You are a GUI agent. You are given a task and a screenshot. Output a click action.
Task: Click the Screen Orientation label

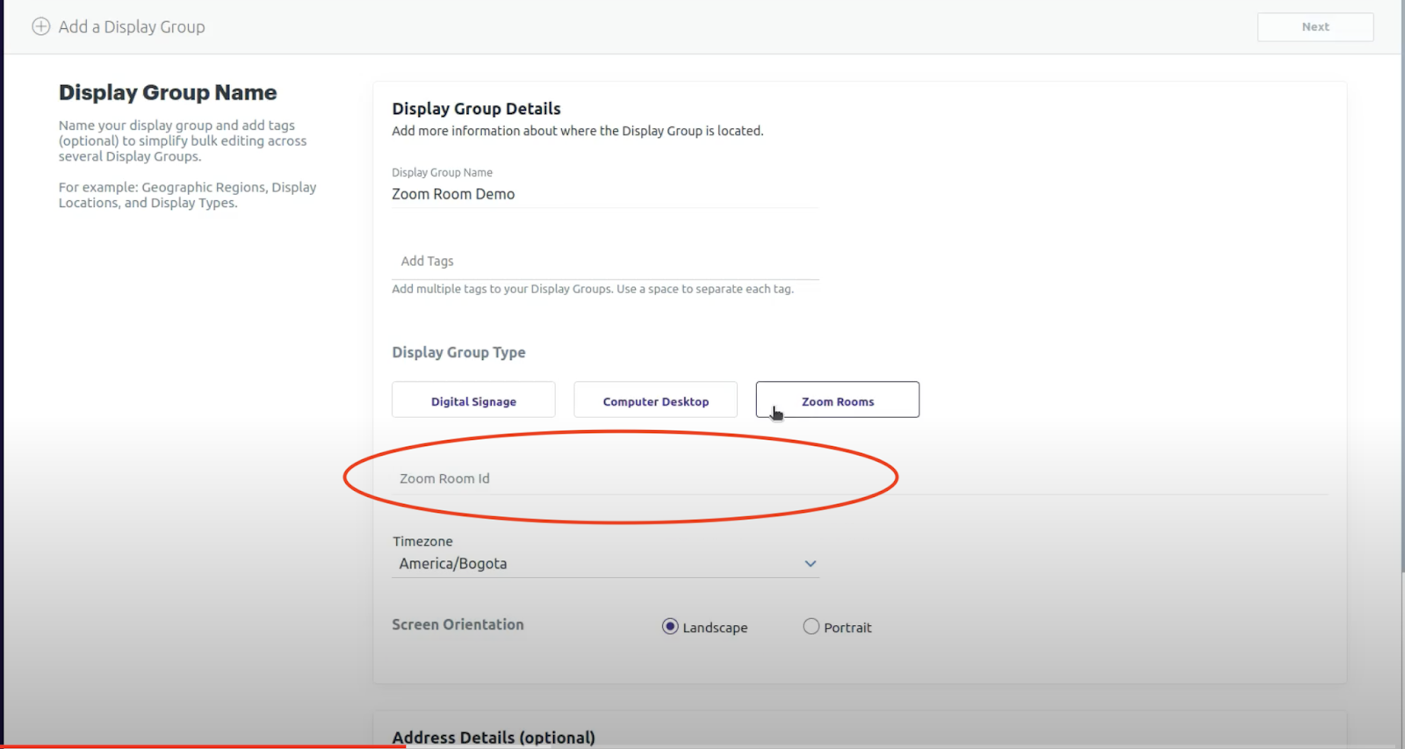click(458, 624)
